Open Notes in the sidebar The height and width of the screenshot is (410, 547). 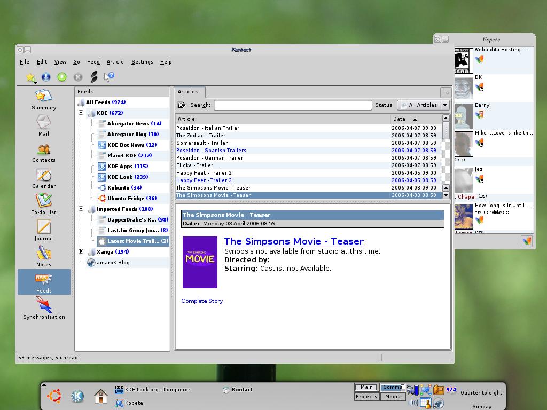[x=44, y=257]
